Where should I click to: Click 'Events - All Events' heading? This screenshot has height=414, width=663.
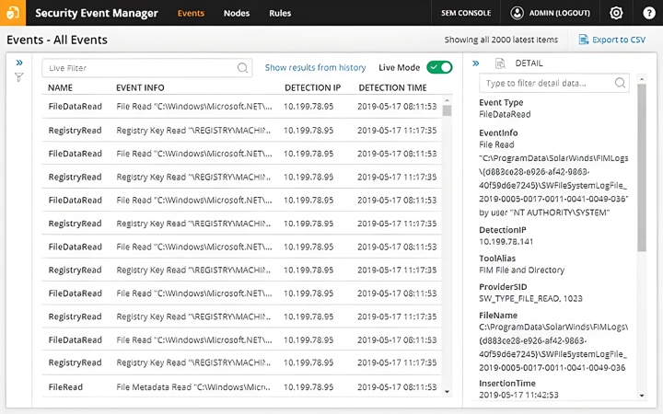click(57, 40)
